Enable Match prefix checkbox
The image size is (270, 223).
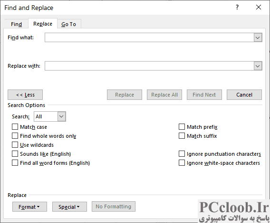click(x=182, y=127)
